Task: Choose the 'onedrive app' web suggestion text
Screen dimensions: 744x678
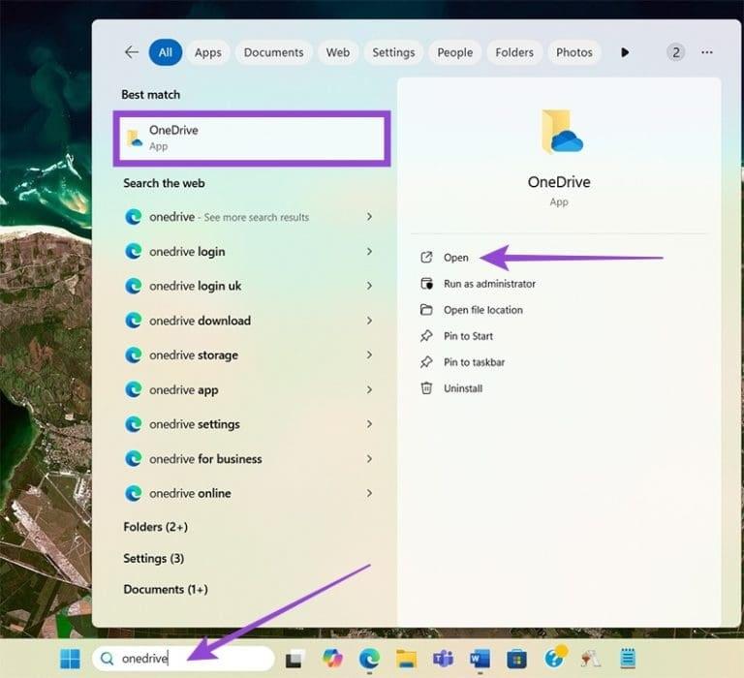Action: point(184,390)
